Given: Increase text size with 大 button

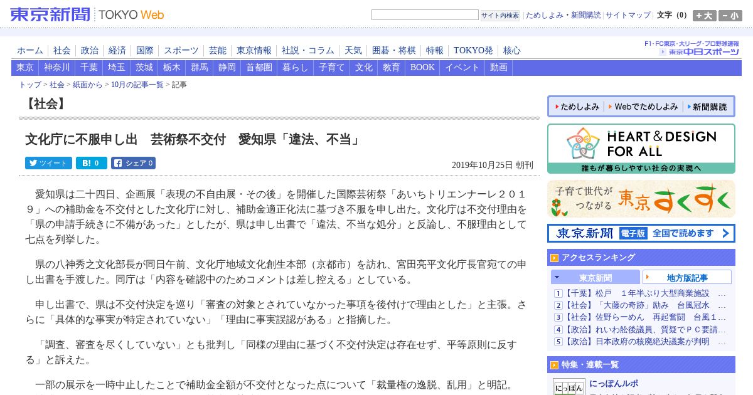Looking at the screenshot, I should (705, 16).
